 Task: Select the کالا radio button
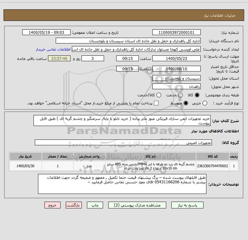pyautogui.click(x=197, y=95)
